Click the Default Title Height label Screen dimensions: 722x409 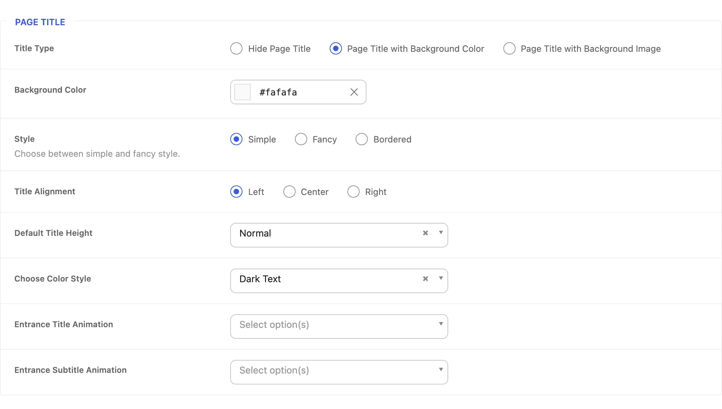tap(53, 233)
